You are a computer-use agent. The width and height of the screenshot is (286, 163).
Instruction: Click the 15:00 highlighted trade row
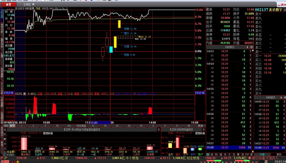coord(229,147)
